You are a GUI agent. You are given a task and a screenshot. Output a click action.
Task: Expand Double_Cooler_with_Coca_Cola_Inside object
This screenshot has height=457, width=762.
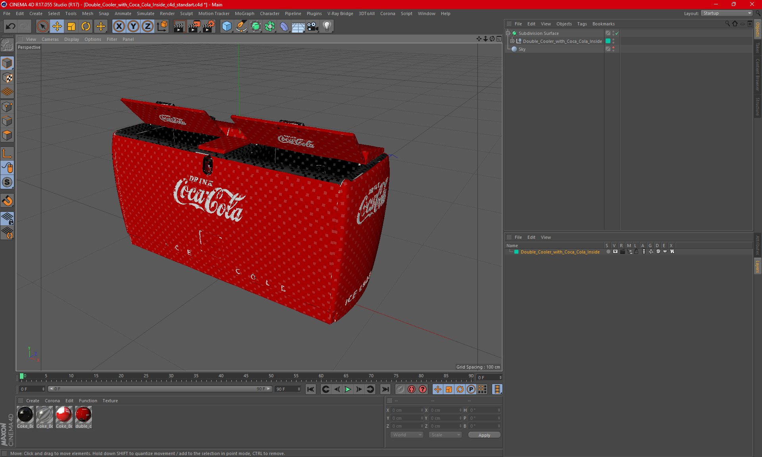[x=512, y=41]
